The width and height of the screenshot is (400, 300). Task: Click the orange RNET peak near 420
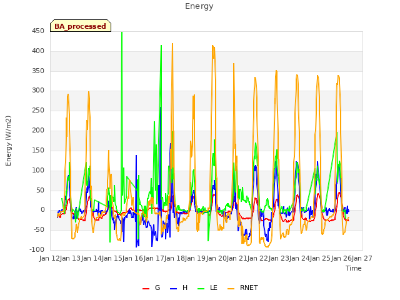click(x=172, y=44)
